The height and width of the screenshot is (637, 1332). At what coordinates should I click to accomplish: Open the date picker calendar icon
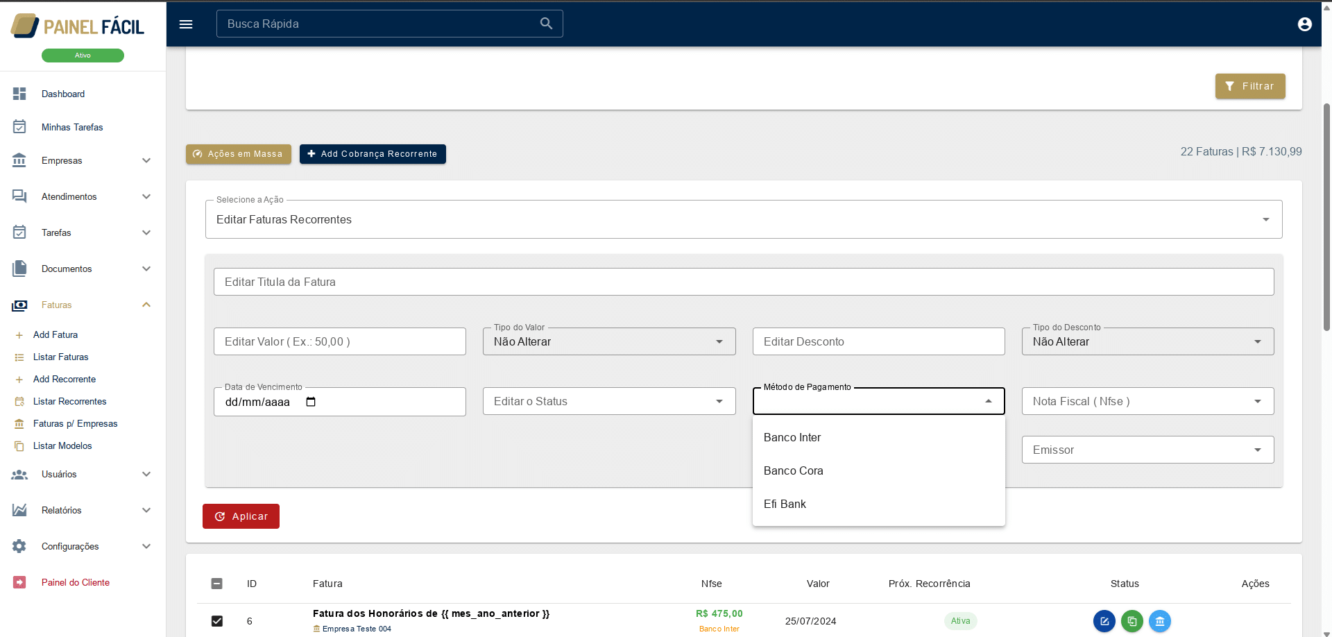pyautogui.click(x=311, y=402)
